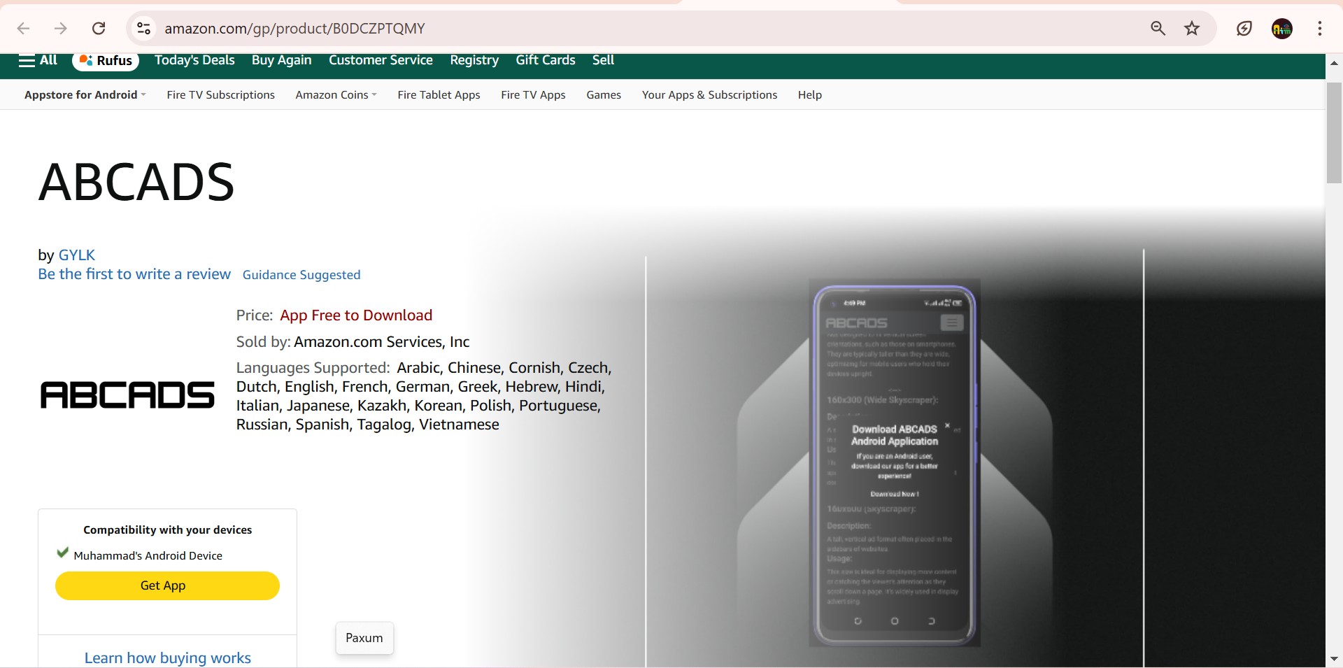Open the Sell link
Image resolution: width=1343 pixels, height=668 pixels.
click(603, 60)
